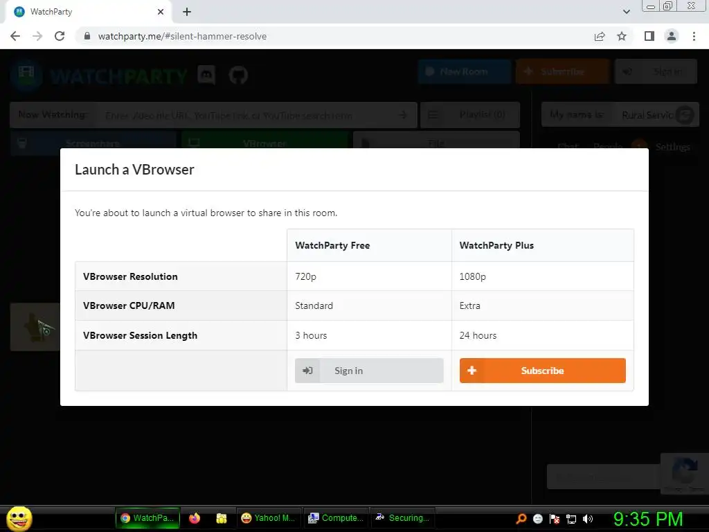Click the address bar URL field
Screen dimensions: 709x532
pyautogui.click(x=334, y=36)
